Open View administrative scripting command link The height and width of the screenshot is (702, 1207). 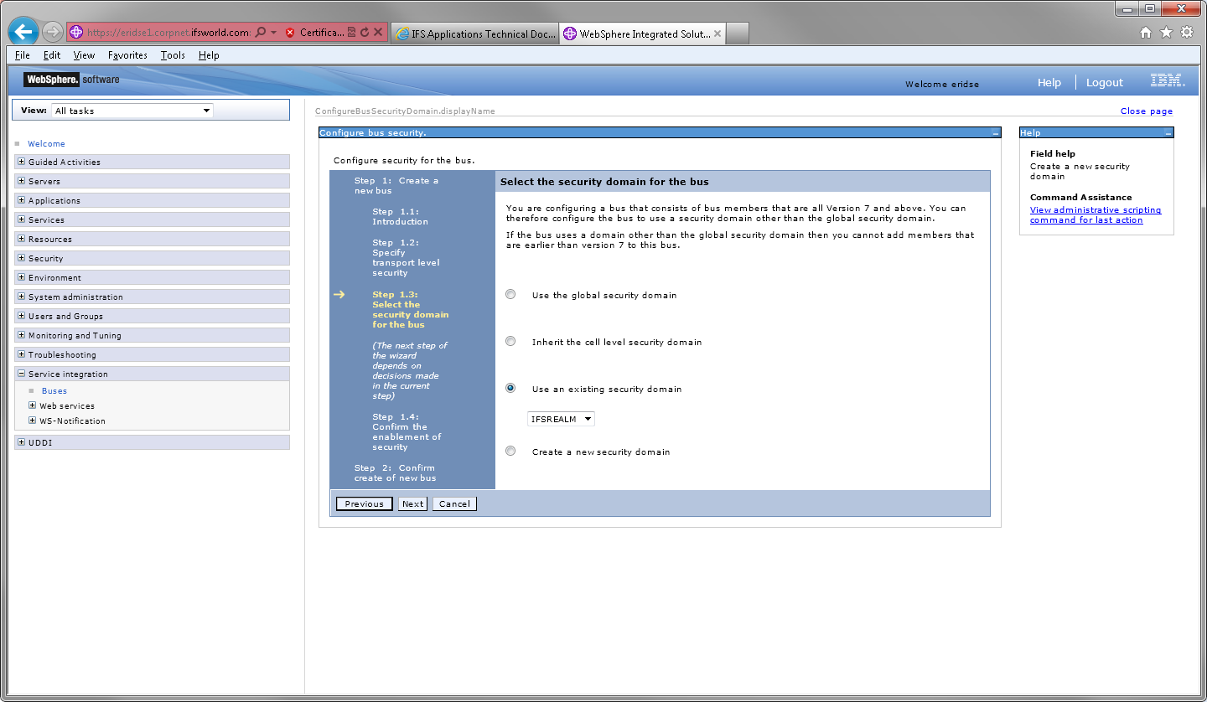point(1096,215)
